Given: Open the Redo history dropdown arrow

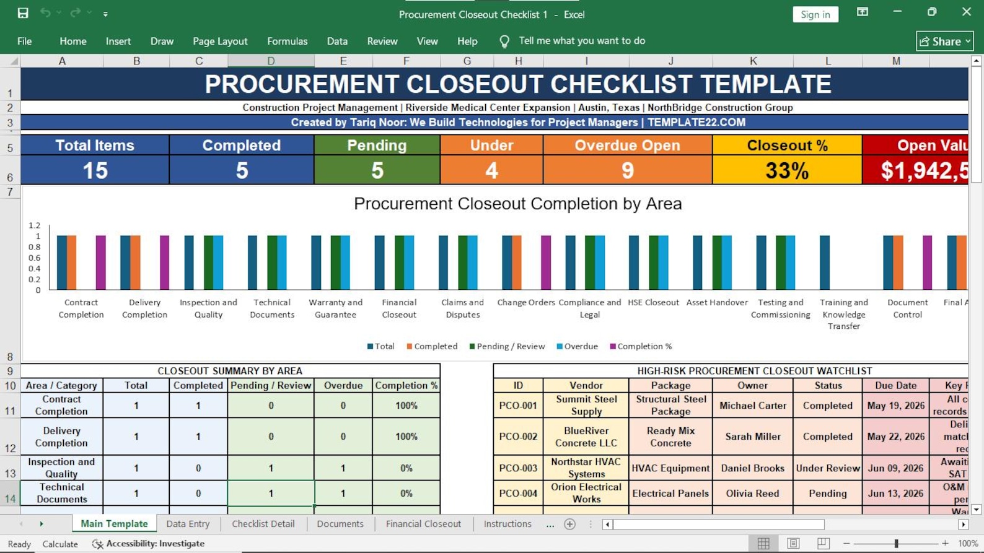Looking at the screenshot, I should coord(89,13).
